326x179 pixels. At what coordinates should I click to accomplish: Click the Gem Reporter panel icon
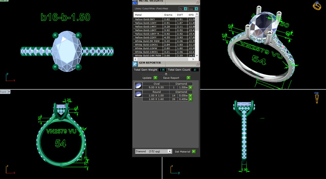[135, 64]
